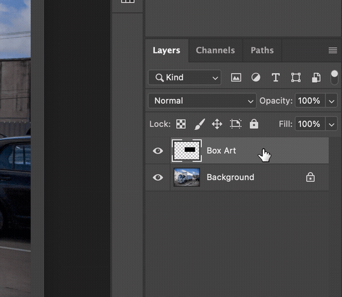The image size is (342, 297).
Task: Filter for adjustment layers icon
Action: pos(256,77)
